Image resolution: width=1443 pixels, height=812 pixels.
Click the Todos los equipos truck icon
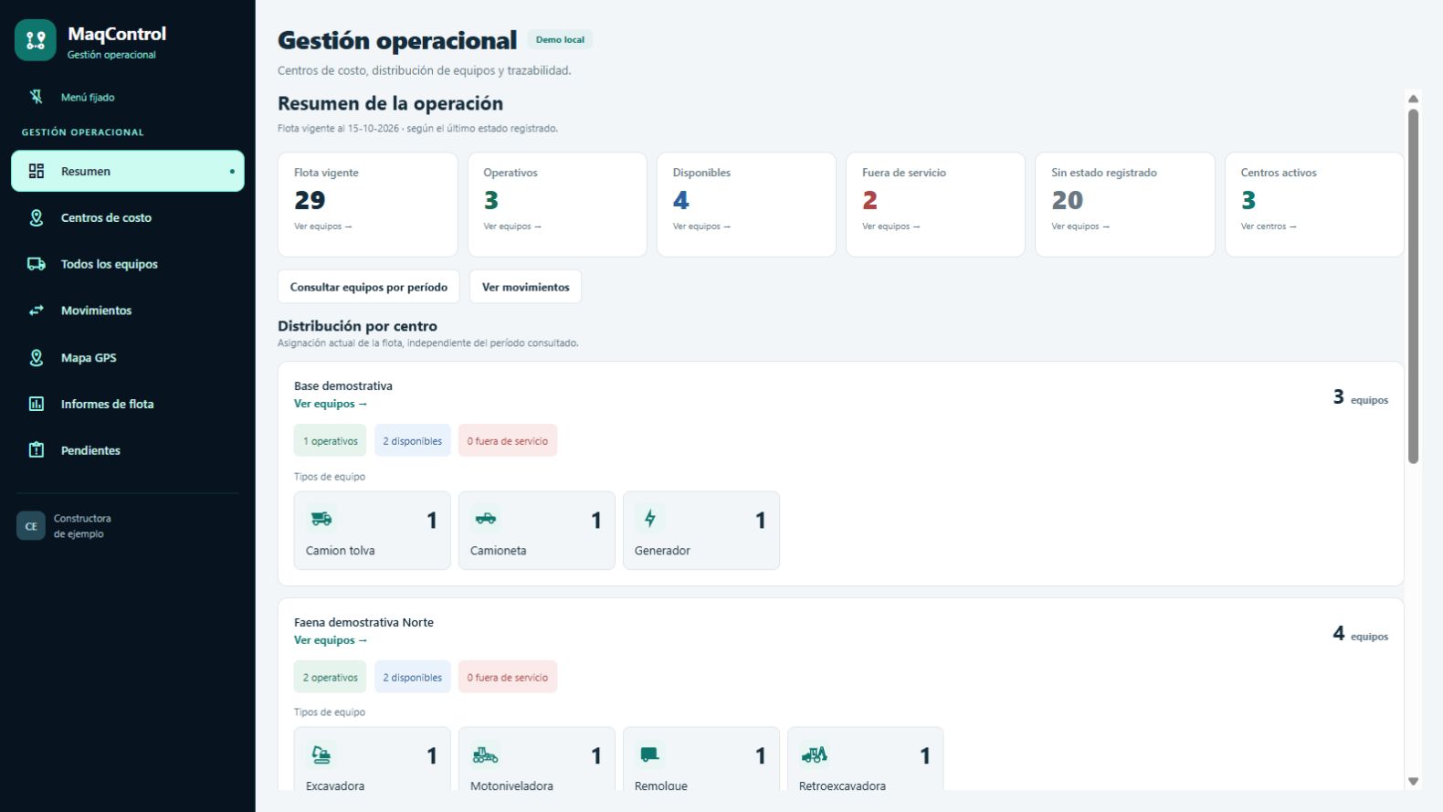37,264
